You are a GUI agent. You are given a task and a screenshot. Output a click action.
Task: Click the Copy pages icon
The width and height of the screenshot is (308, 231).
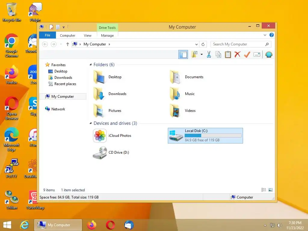[218, 54]
